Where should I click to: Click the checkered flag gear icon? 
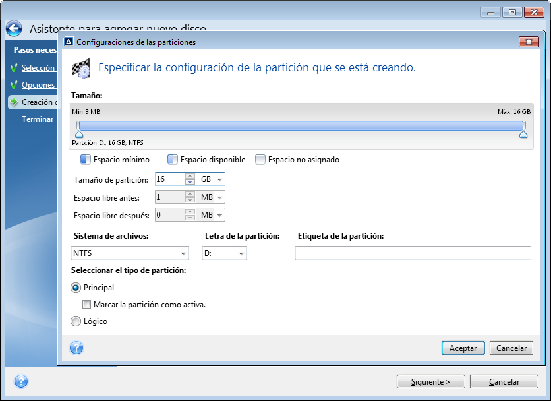(81, 68)
